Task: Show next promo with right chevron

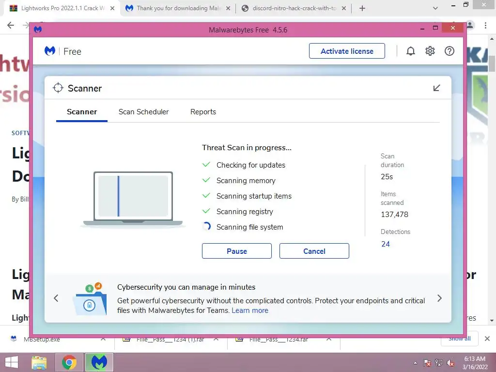Action: 439,298
